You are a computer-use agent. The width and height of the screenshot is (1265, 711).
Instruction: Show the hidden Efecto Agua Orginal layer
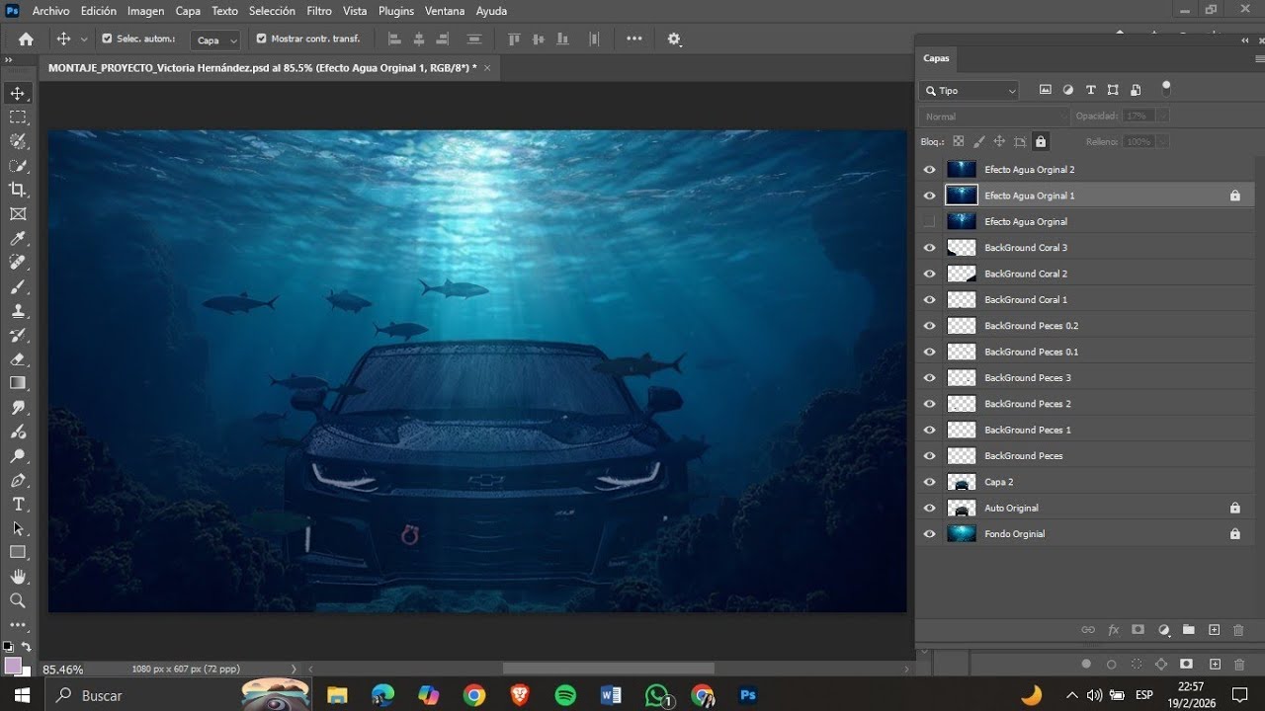[929, 222]
